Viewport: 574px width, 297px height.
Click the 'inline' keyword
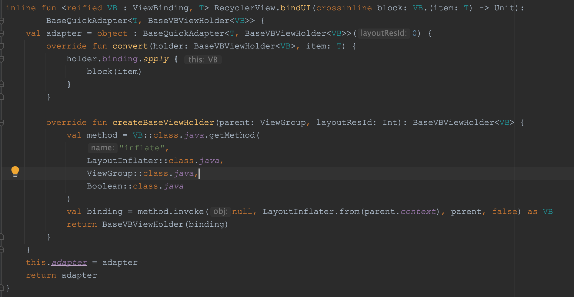(x=21, y=8)
